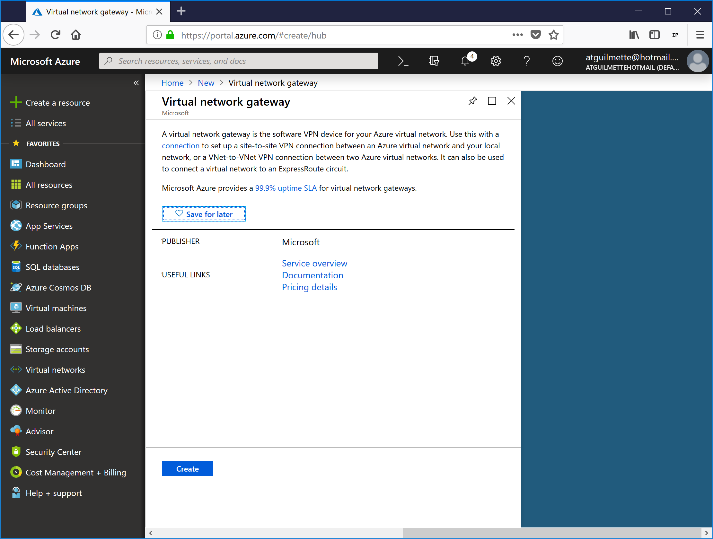Click the horizontal scrollbar thumb

coord(552,533)
